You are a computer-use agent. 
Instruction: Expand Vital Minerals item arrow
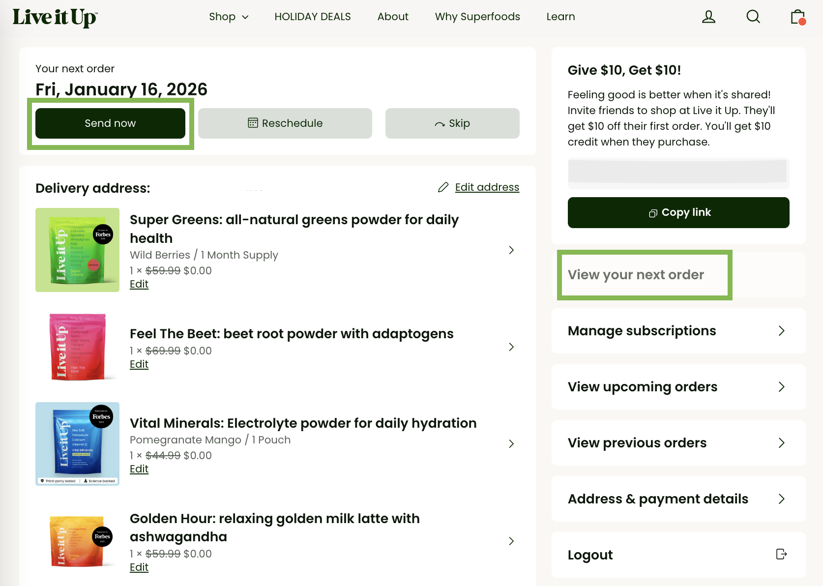511,444
